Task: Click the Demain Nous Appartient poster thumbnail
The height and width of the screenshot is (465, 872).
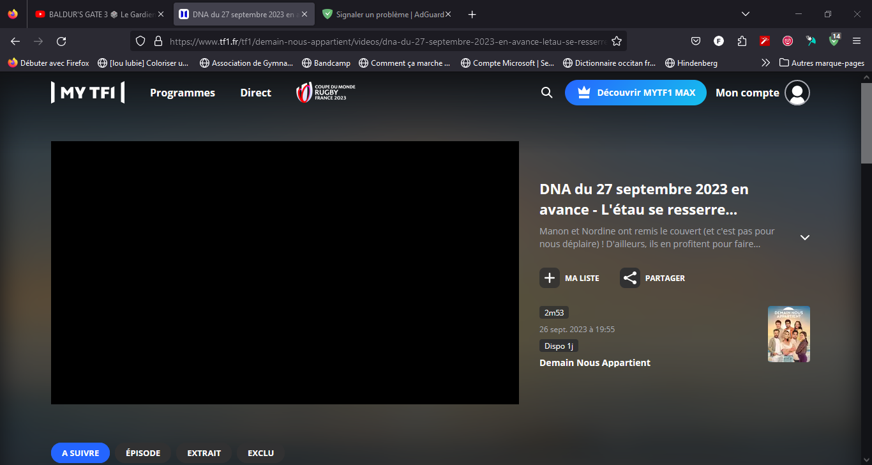Action: pos(788,334)
